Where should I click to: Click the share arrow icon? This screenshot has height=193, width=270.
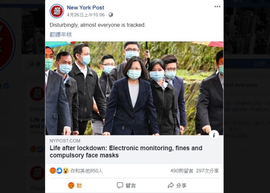171,185
